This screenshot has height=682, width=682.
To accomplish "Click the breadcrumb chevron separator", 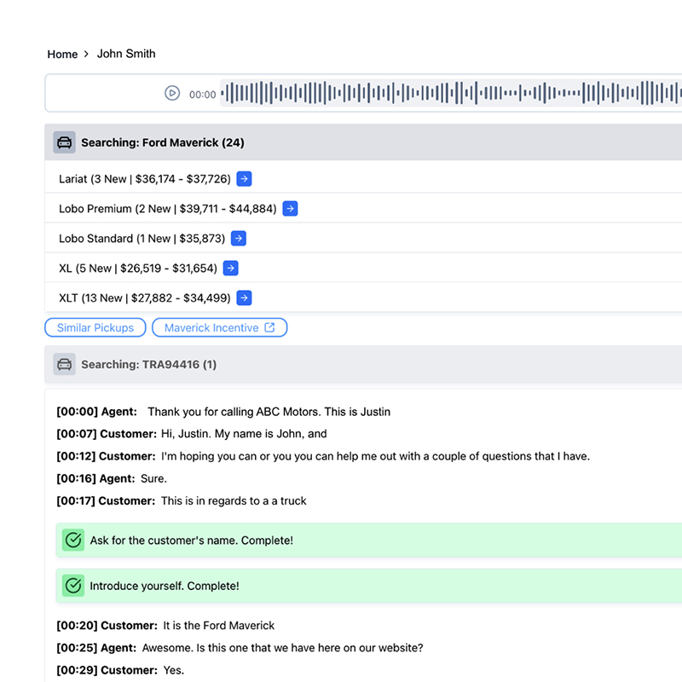I will tap(87, 54).
